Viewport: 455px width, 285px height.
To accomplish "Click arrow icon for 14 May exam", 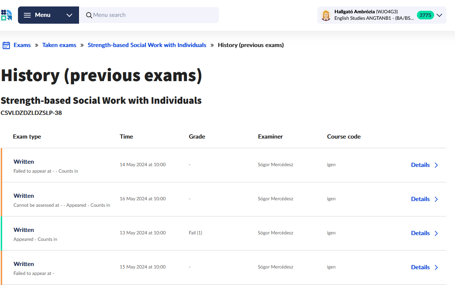I will (436, 165).
